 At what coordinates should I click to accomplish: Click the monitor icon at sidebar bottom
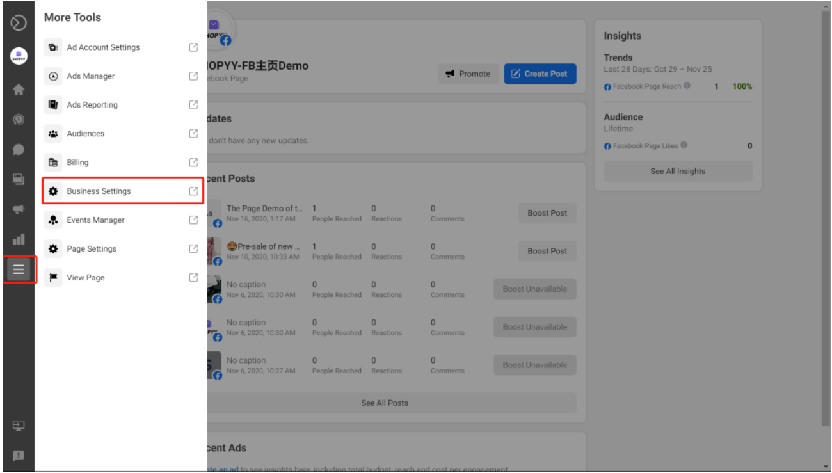pos(19,426)
